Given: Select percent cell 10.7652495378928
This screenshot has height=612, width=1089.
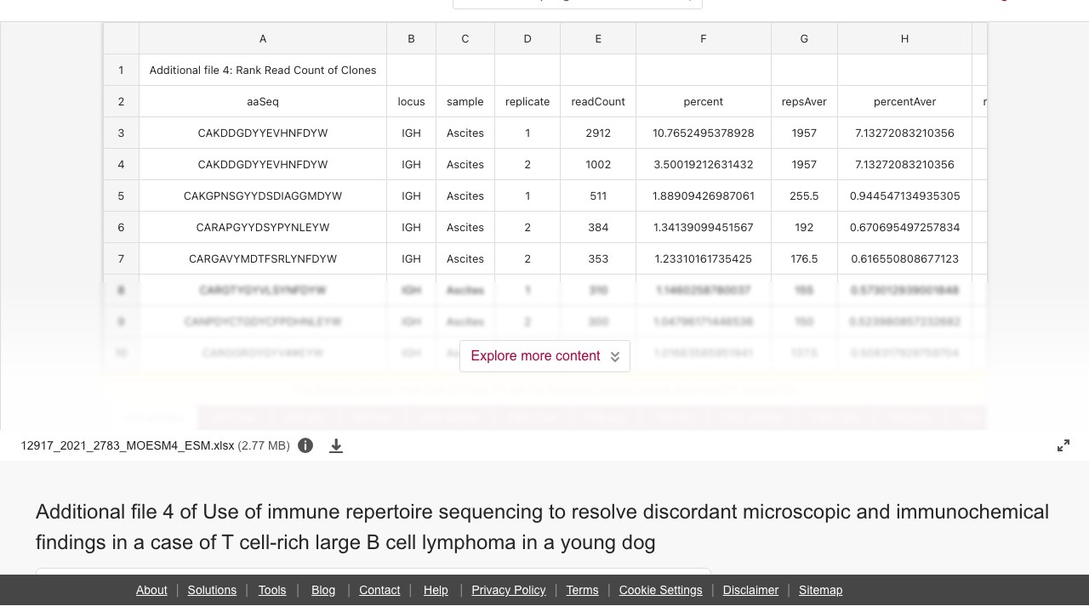Looking at the screenshot, I should point(704,133).
